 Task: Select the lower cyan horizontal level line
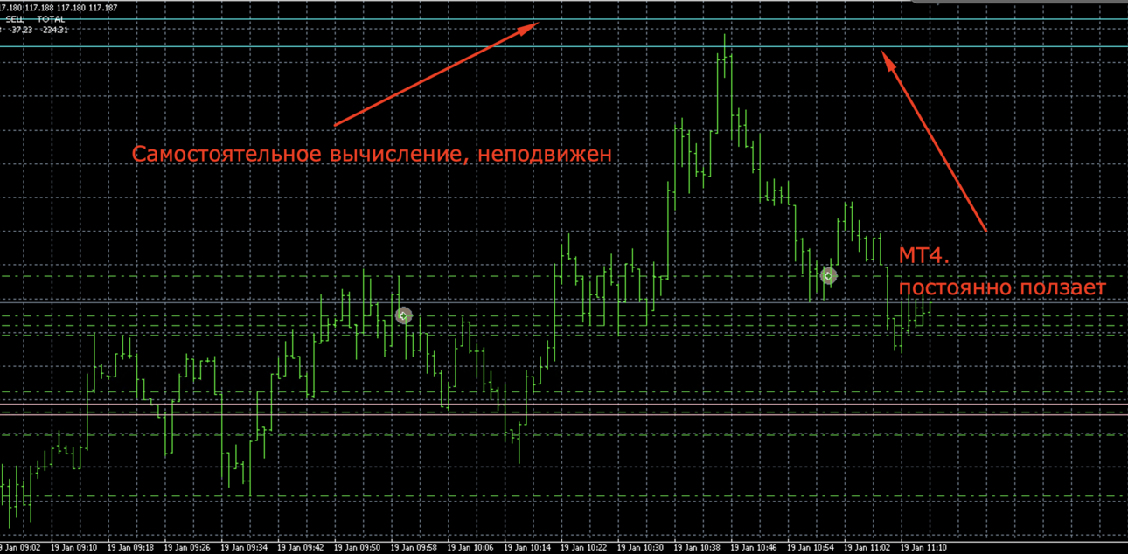click(x=564, y=45)
